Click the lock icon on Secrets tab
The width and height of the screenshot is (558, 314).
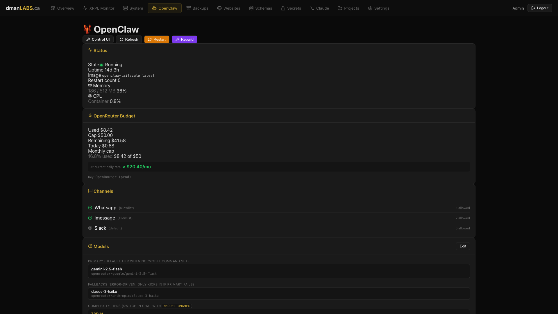click(x=283, y=8)
